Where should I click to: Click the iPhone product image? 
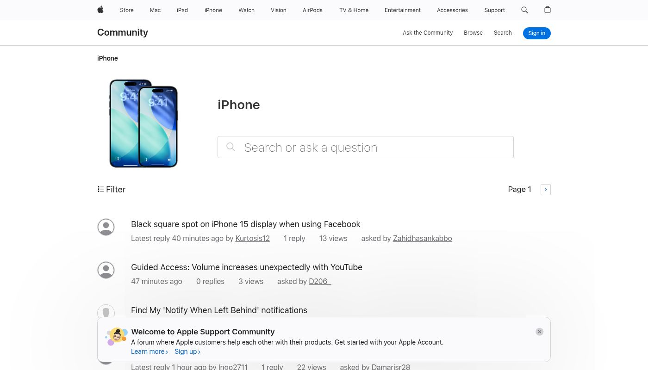click(143, 123)
